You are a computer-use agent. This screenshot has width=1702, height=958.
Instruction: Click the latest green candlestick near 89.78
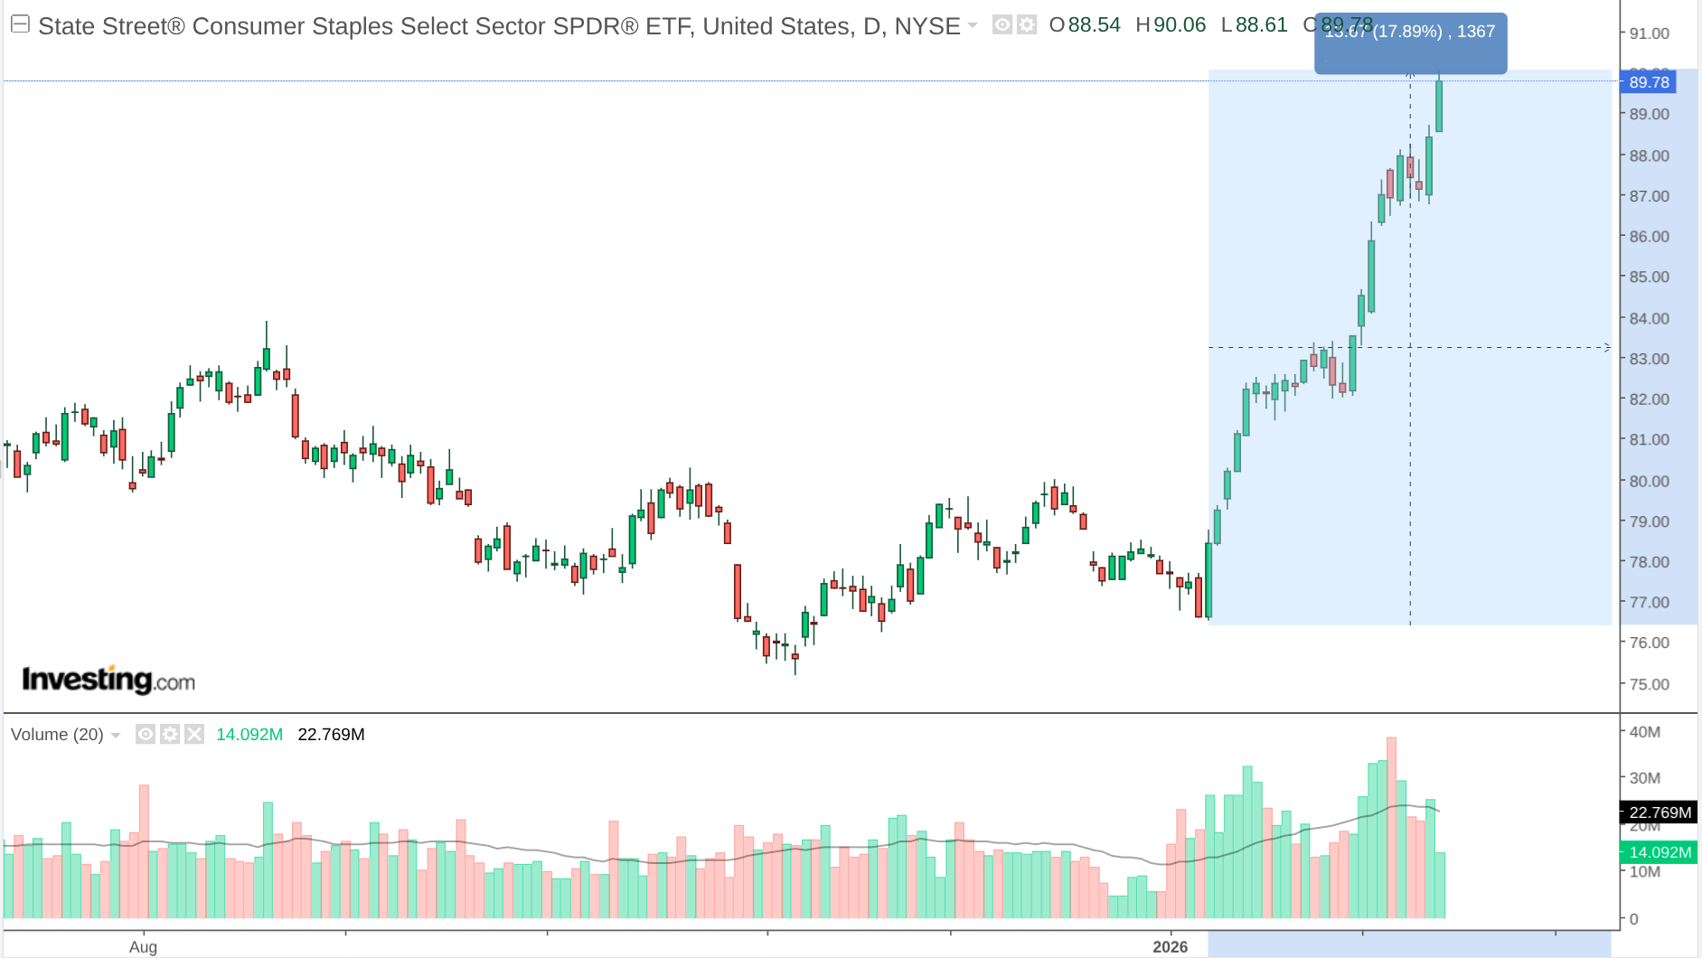tap(1439, 107)
